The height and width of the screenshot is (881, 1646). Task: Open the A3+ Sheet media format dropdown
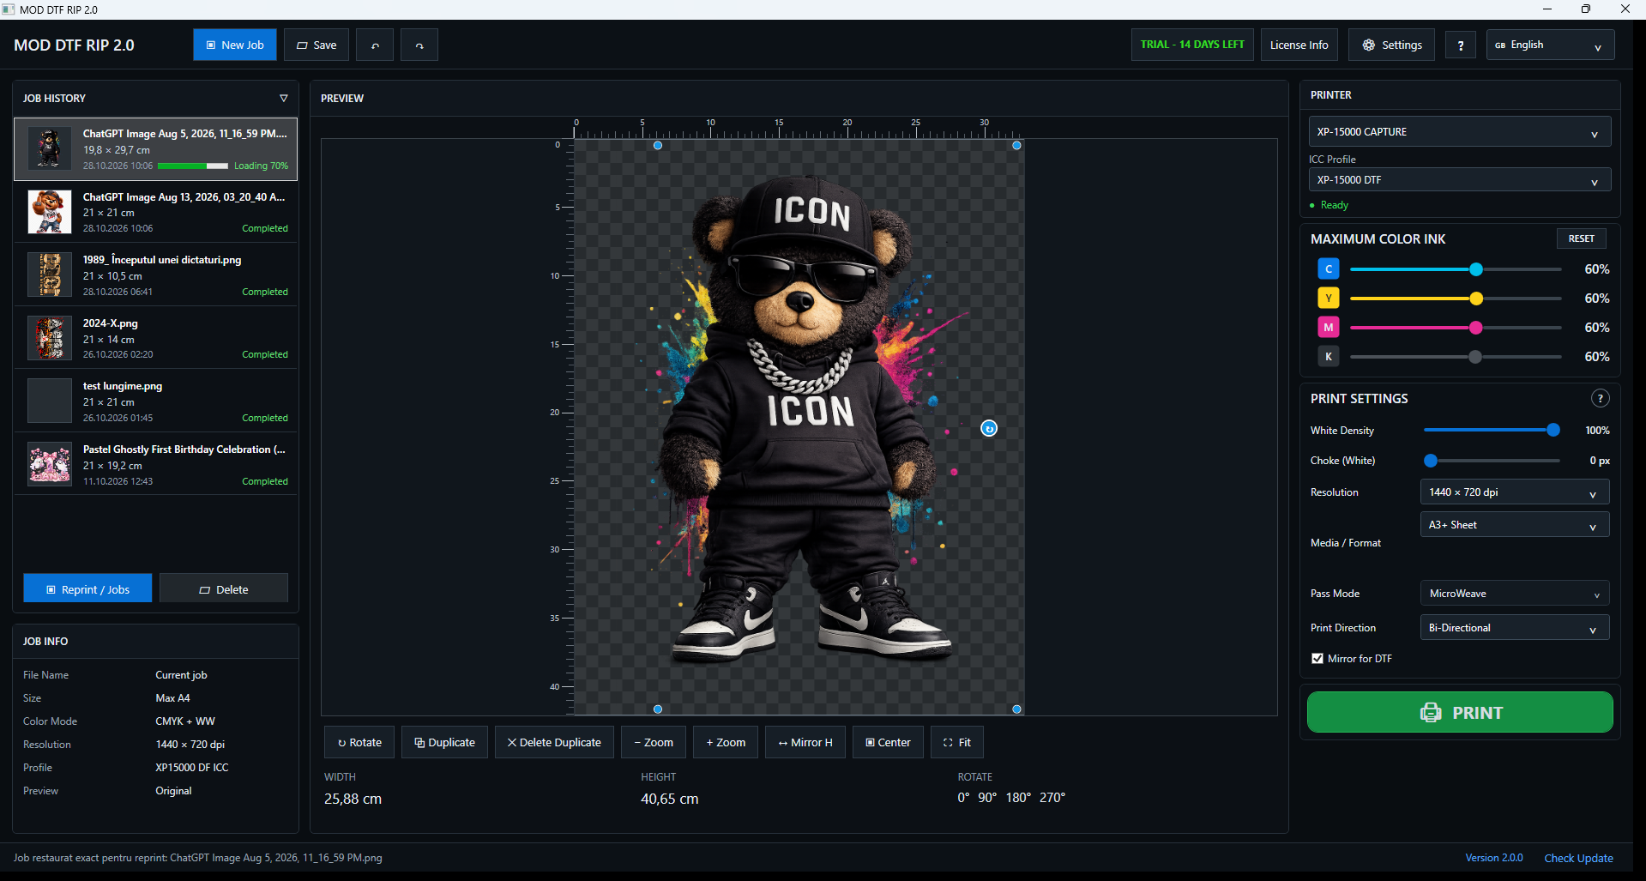1514,525
